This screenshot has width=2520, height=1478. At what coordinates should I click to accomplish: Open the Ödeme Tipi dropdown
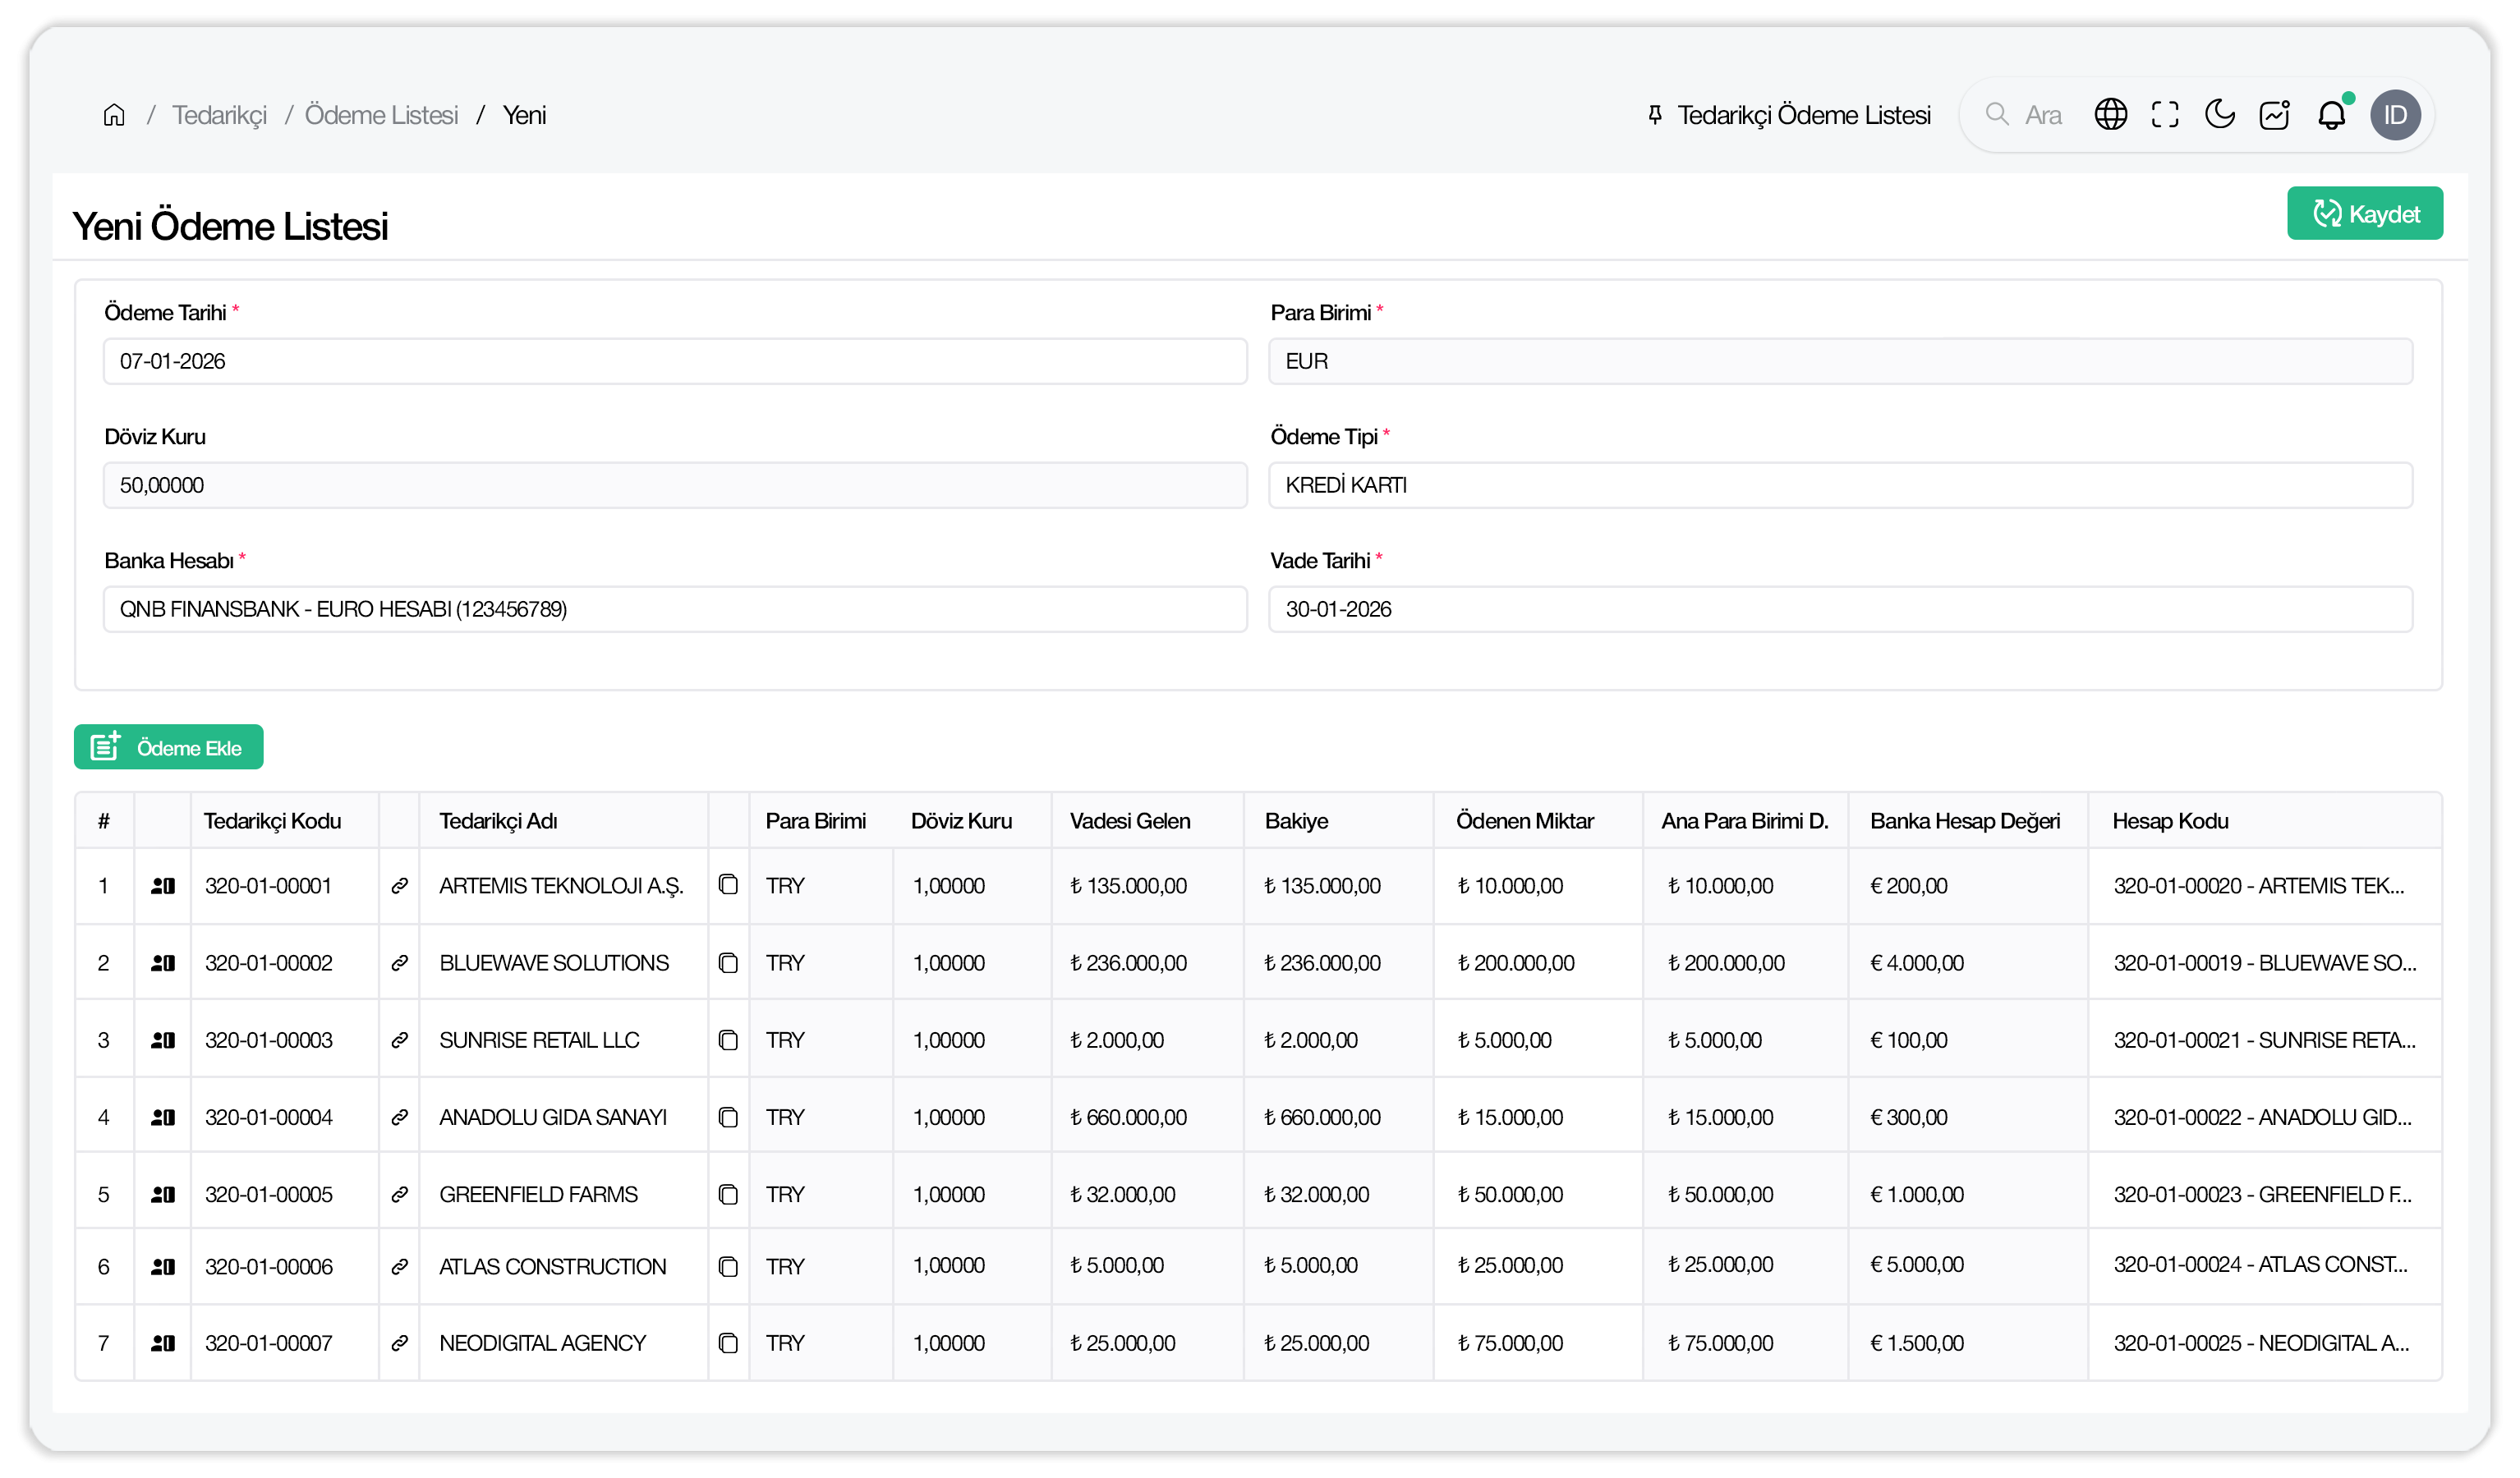coord(1840,485)
